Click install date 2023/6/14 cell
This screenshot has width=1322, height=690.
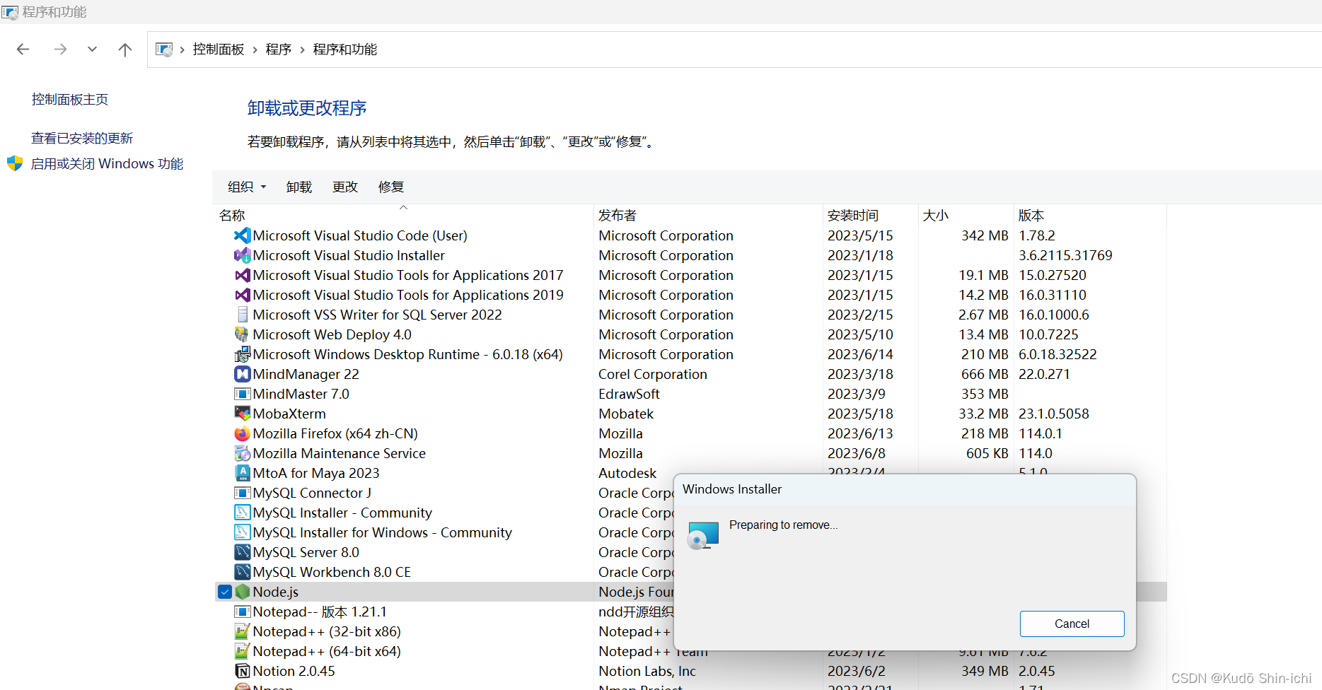click(860, 354)
